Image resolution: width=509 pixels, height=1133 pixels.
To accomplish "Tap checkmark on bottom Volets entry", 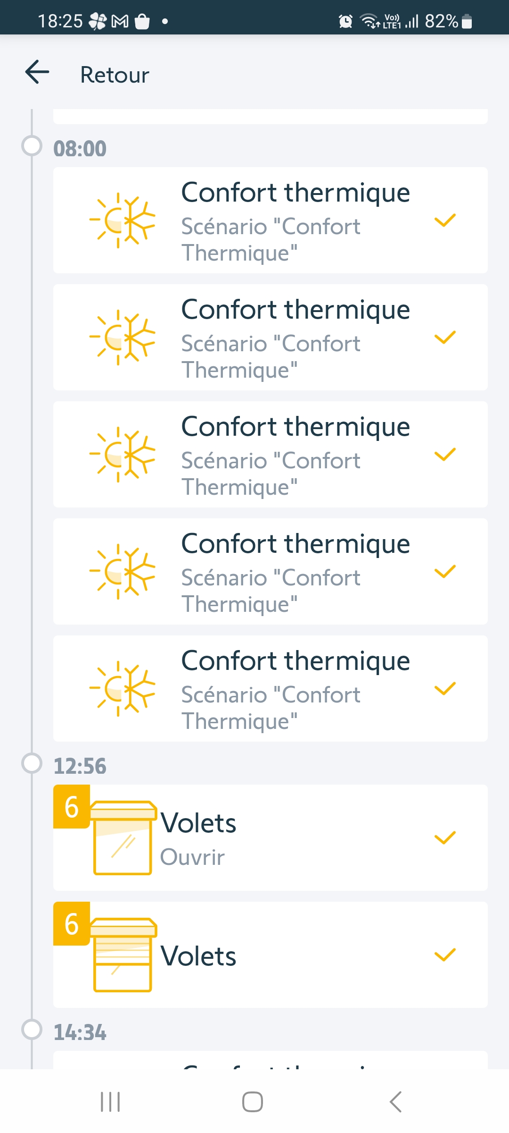I will (444, 955).
